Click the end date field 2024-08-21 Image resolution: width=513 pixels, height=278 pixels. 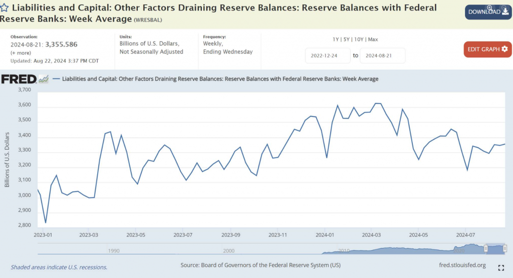click(382, 55)
